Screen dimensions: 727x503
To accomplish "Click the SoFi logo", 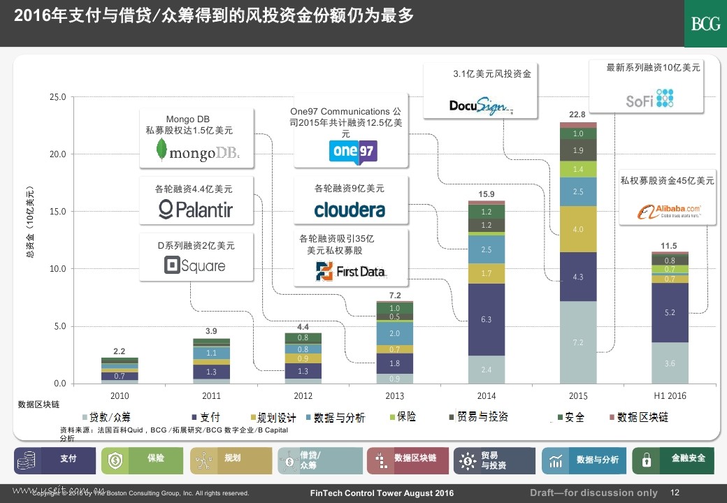I will (649, 99).
